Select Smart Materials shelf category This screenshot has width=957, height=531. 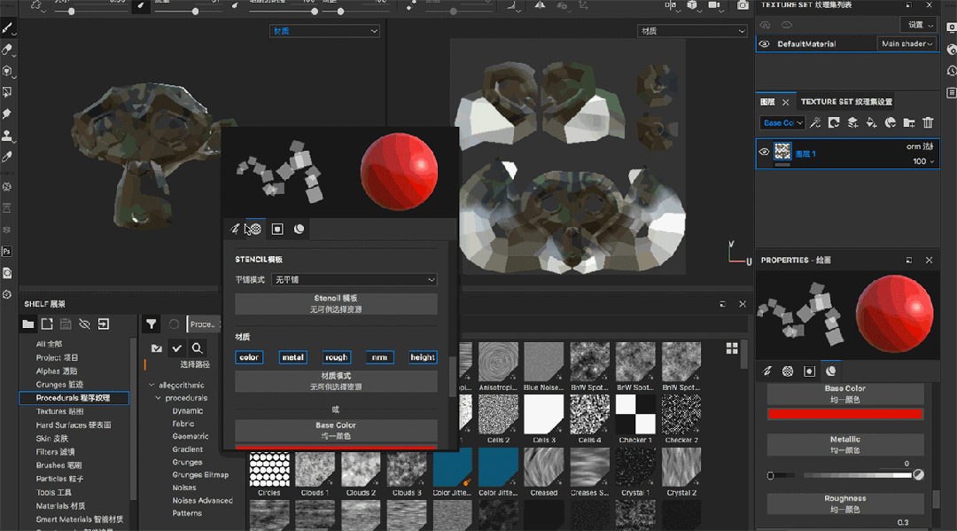[x=80, y=519]
